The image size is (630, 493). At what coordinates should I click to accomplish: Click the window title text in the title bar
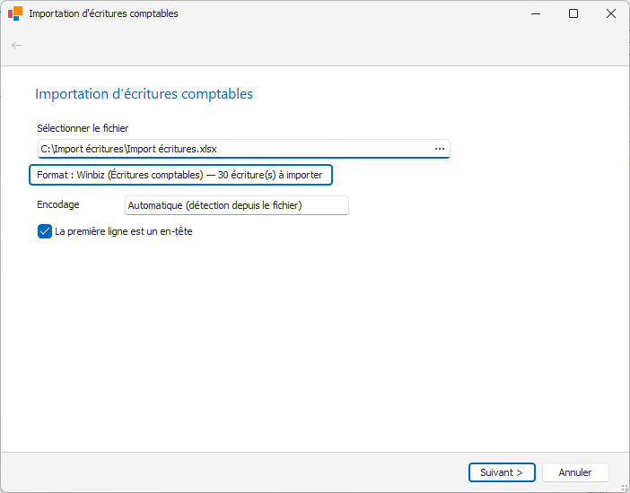(103, 13)
